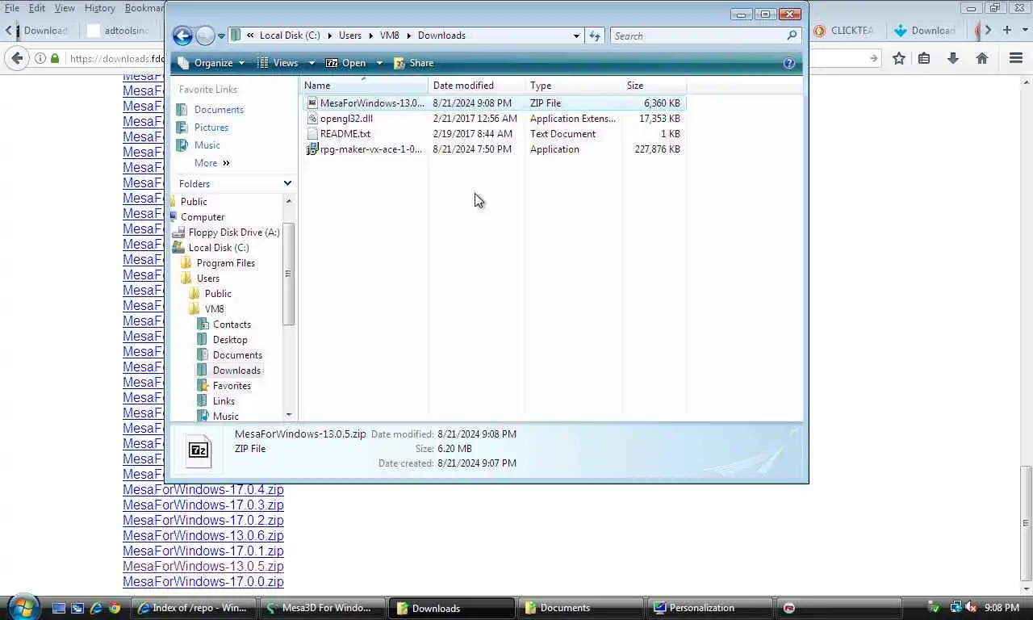Click MesaForWindows-17.0.0.zip link
The image size is (1033, 620).
pos(203,582)
